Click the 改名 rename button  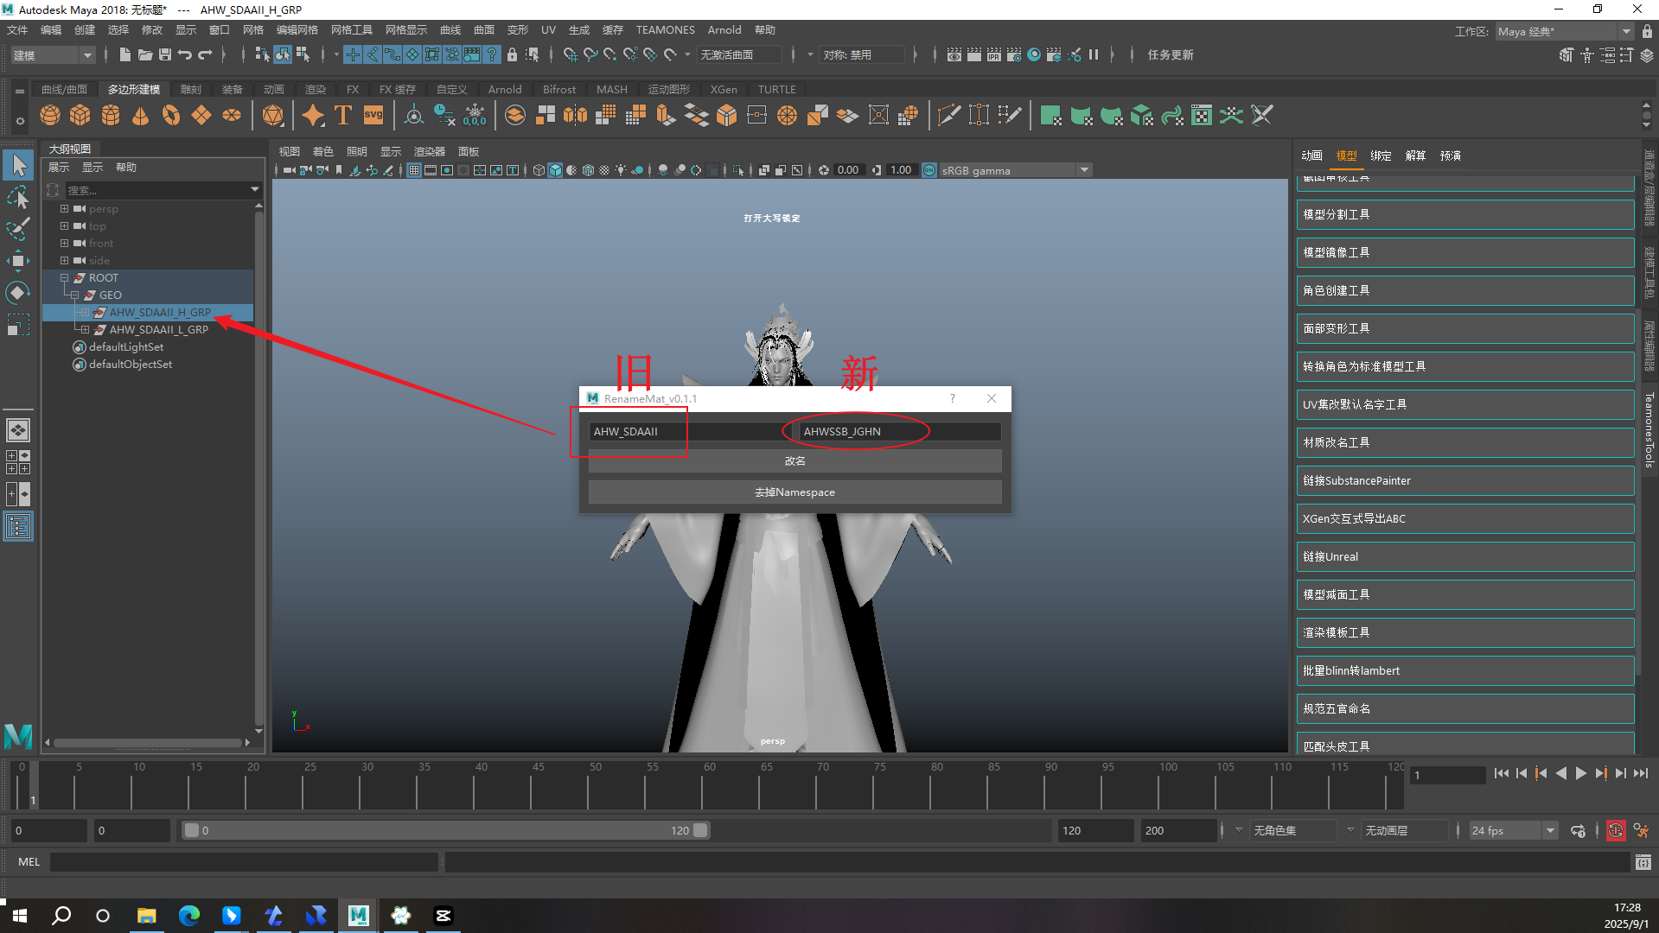794,461
